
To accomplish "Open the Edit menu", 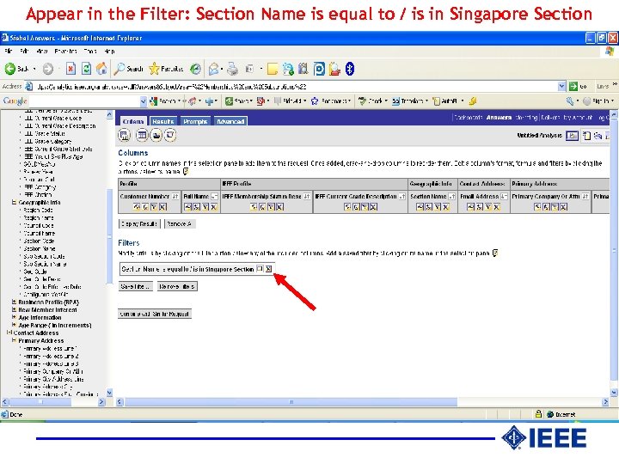I will (x=24, y=52).
